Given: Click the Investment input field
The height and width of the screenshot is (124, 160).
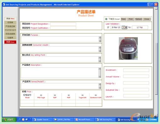Looking at the screenshot, I should pos(136,70).
